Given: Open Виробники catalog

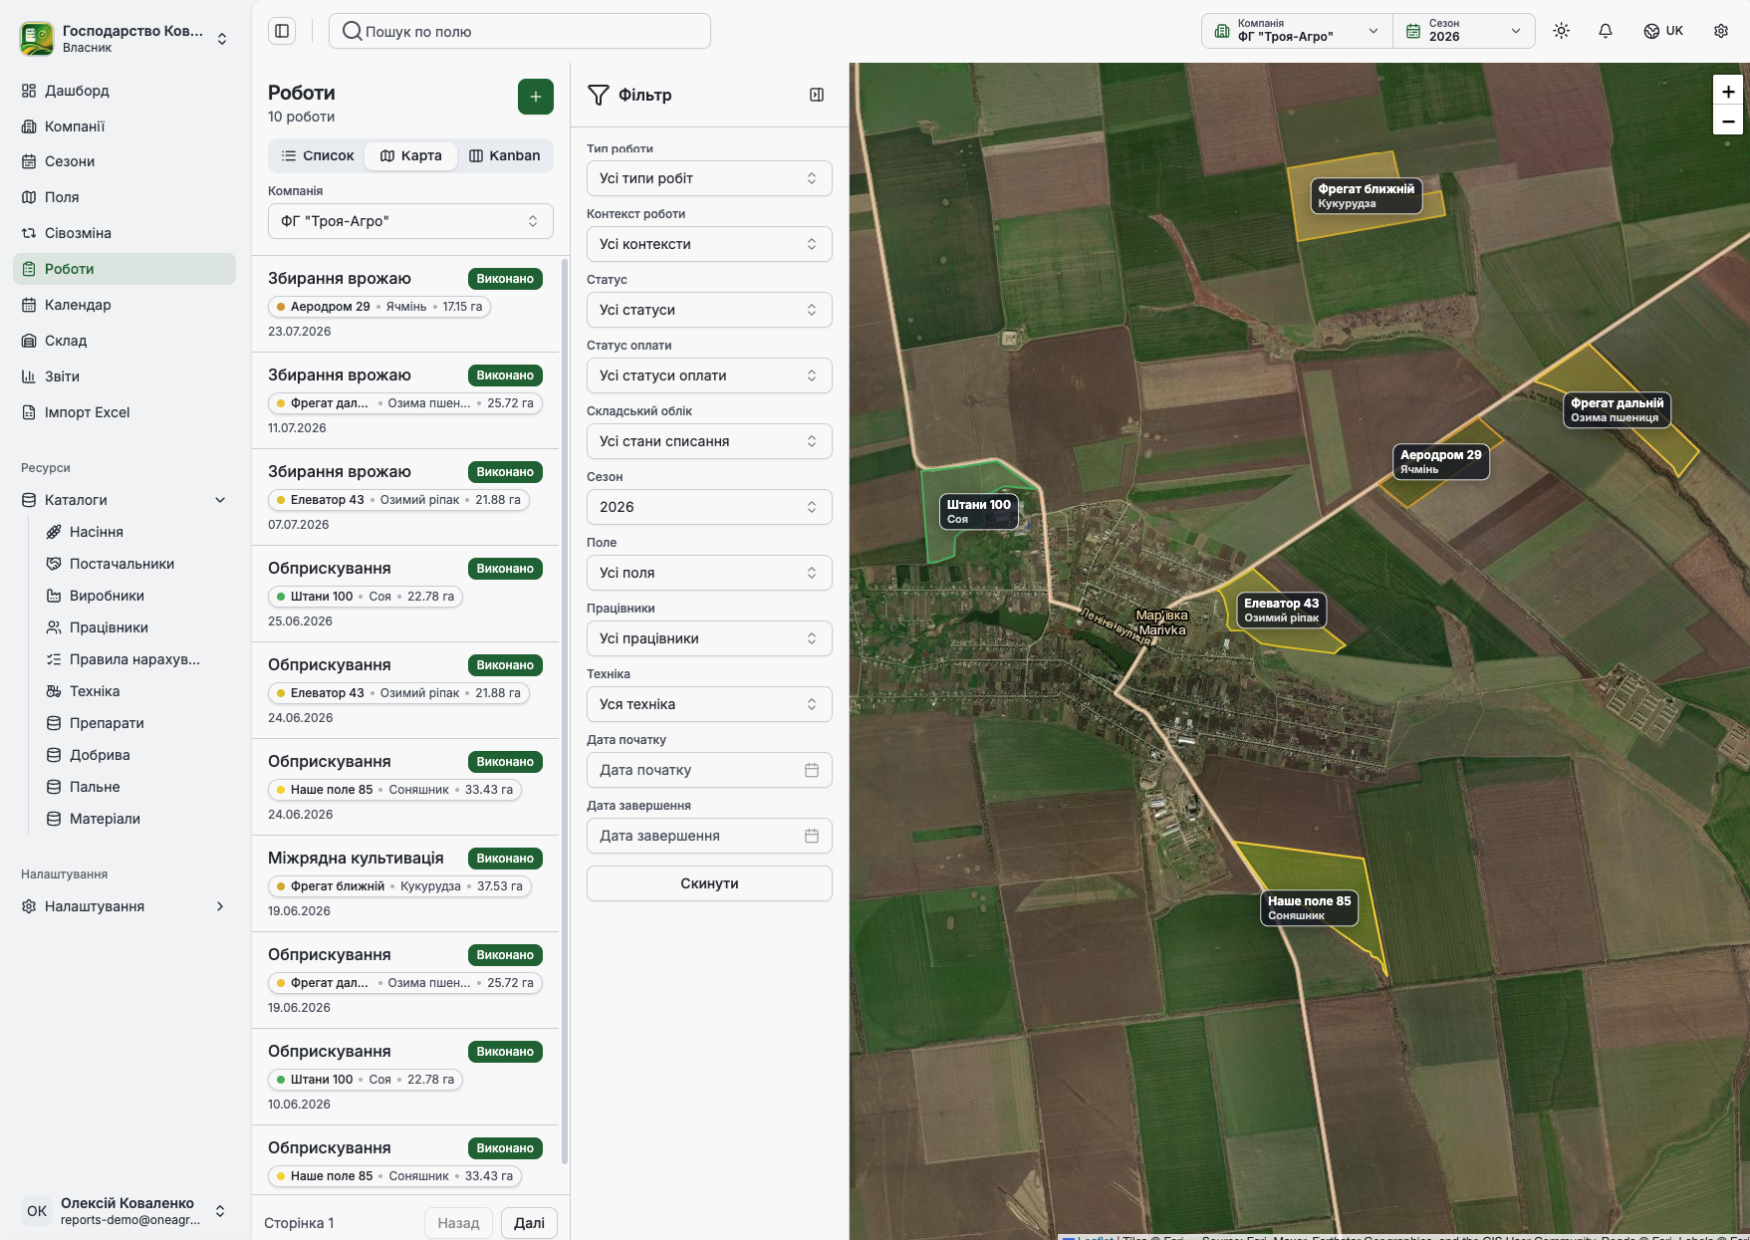Looking at the screenshot, I should click(136, 596).
